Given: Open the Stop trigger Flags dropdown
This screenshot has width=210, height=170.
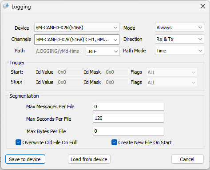Looking at the screenshot, I should [x=172, y=83].
